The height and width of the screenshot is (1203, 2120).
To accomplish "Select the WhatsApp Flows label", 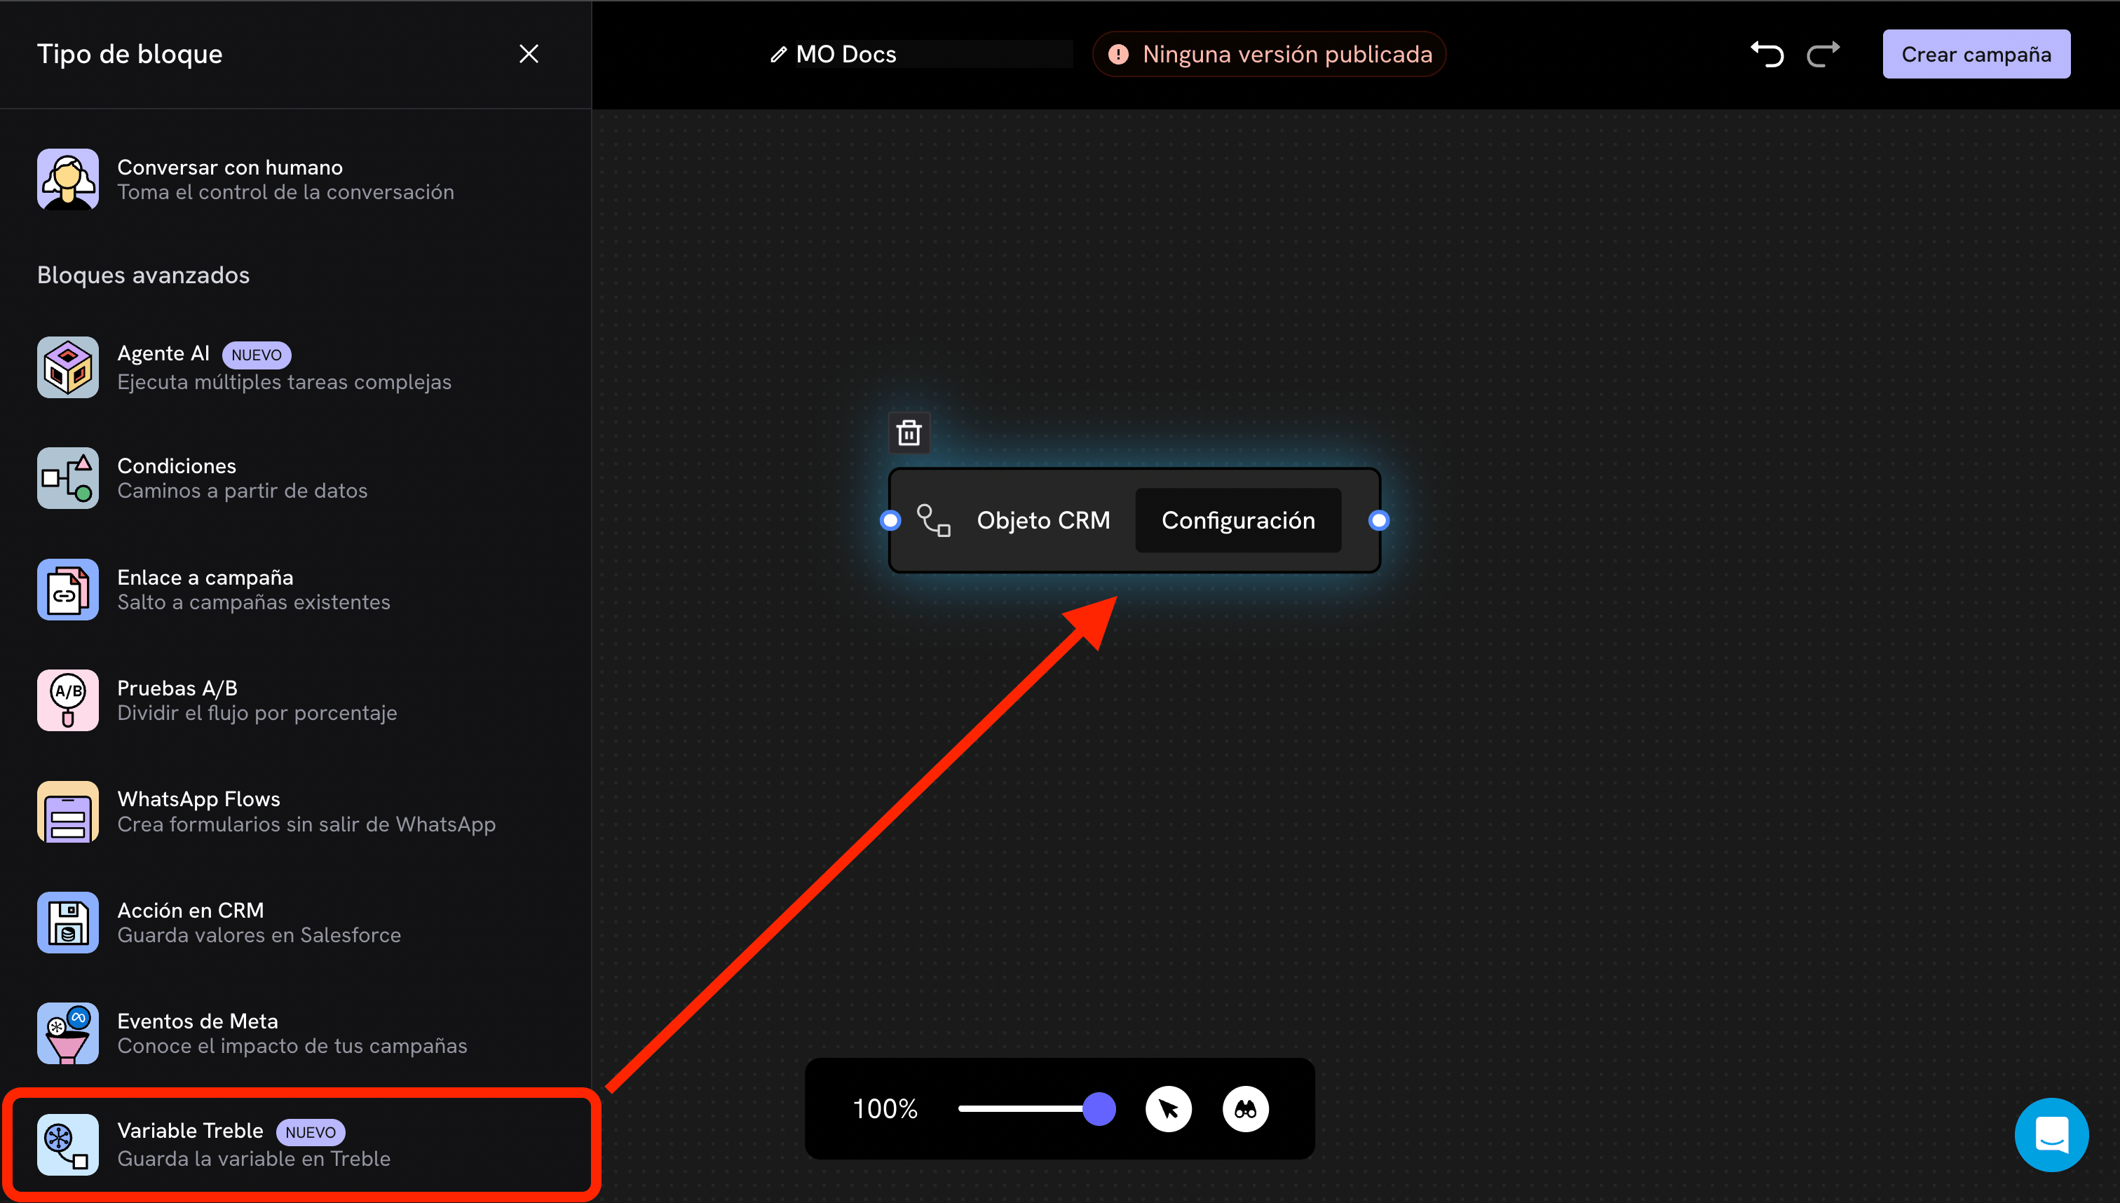I will pos(198,799).
